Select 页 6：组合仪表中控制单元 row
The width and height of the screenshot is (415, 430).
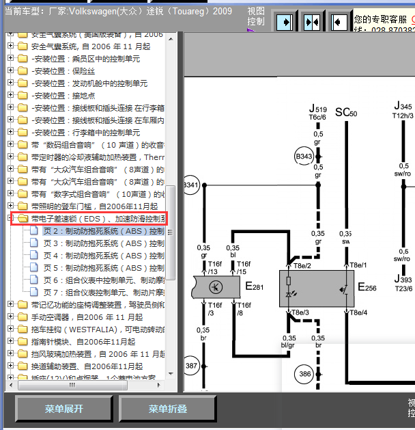point(104,280)
